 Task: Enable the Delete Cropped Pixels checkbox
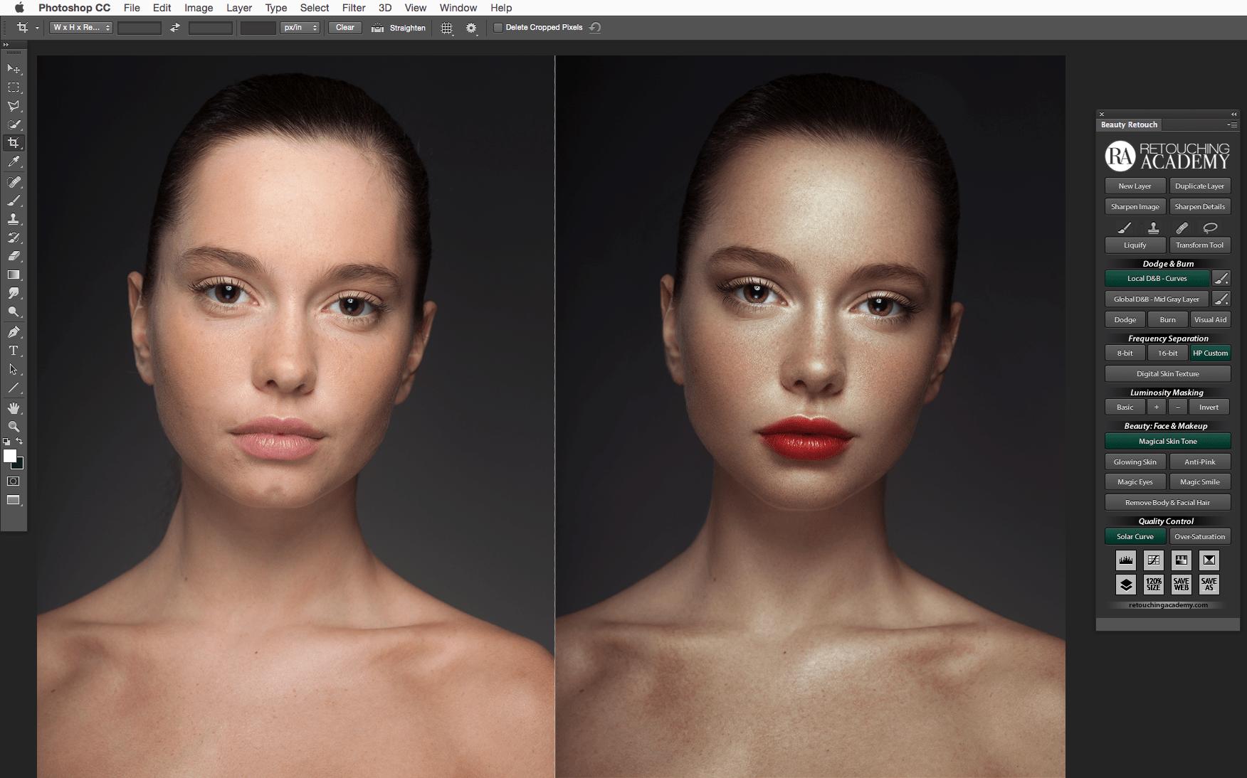498,28
